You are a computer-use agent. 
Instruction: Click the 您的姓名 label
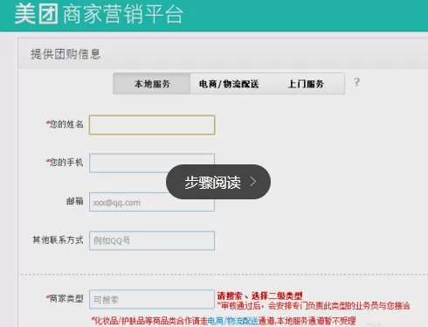(x=65, y=124)
